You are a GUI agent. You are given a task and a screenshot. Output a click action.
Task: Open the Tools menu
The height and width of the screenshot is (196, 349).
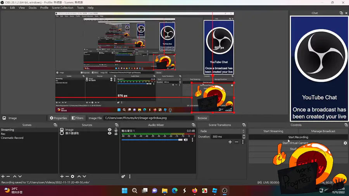[x=80, y=8]
